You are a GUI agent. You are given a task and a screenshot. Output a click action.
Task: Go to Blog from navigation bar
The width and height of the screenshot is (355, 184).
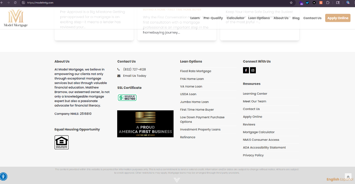coord(296,18)
